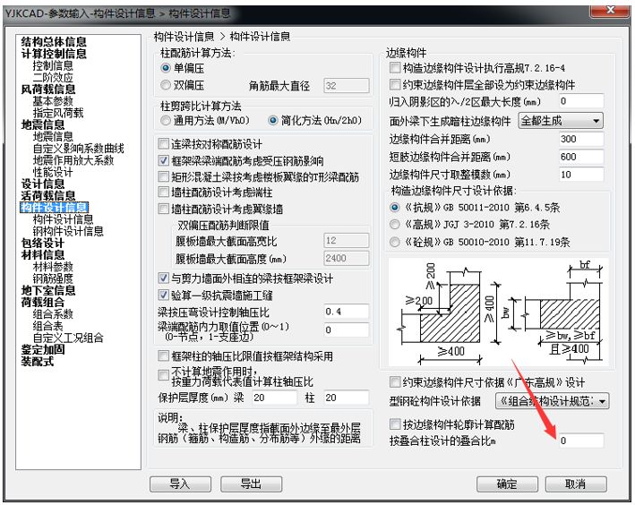Check 构造边缘构件设计执行高规7.2.16-4
Screen dimensions: 635x505
394,68
